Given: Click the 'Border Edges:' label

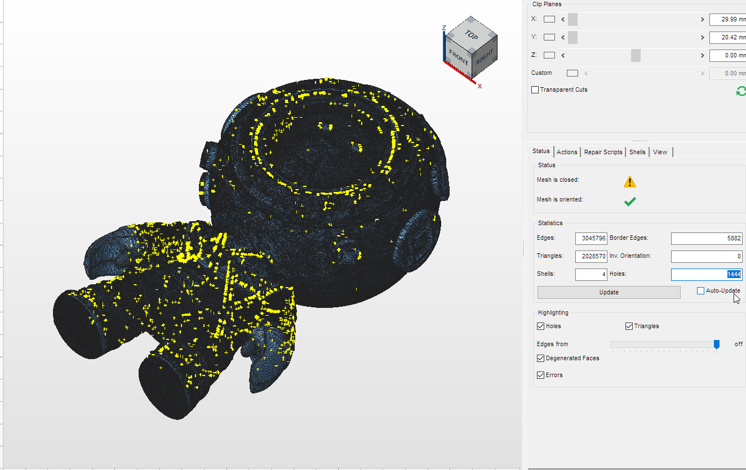Looking at the screenshot, I should [628, 238].
